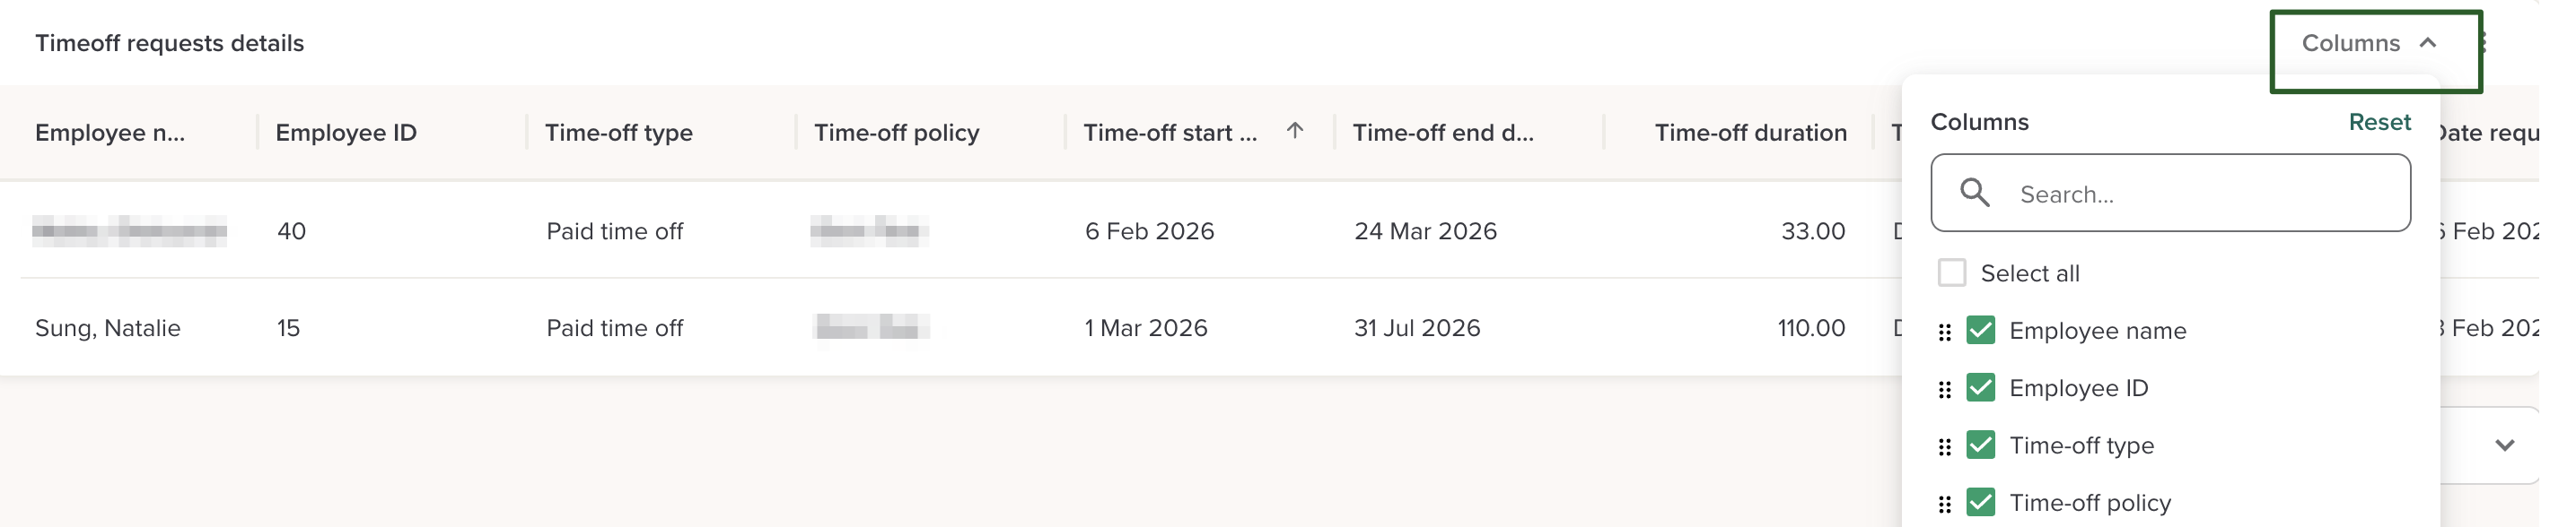Grab the drag handle beside Time-off policy
Viewport: 2576px width, 527px height.
coord(1944,504)
